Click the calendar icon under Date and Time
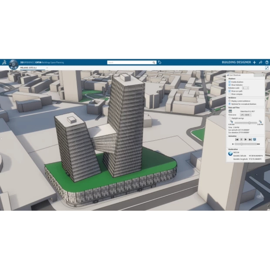270x270 pixels. point(230,111)
